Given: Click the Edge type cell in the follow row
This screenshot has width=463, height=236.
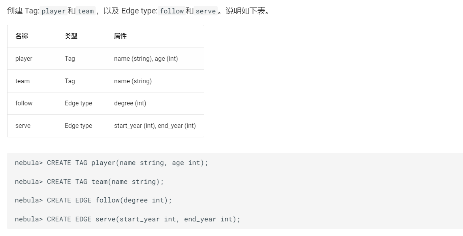Looking at the screenshot, I should 78,103.
